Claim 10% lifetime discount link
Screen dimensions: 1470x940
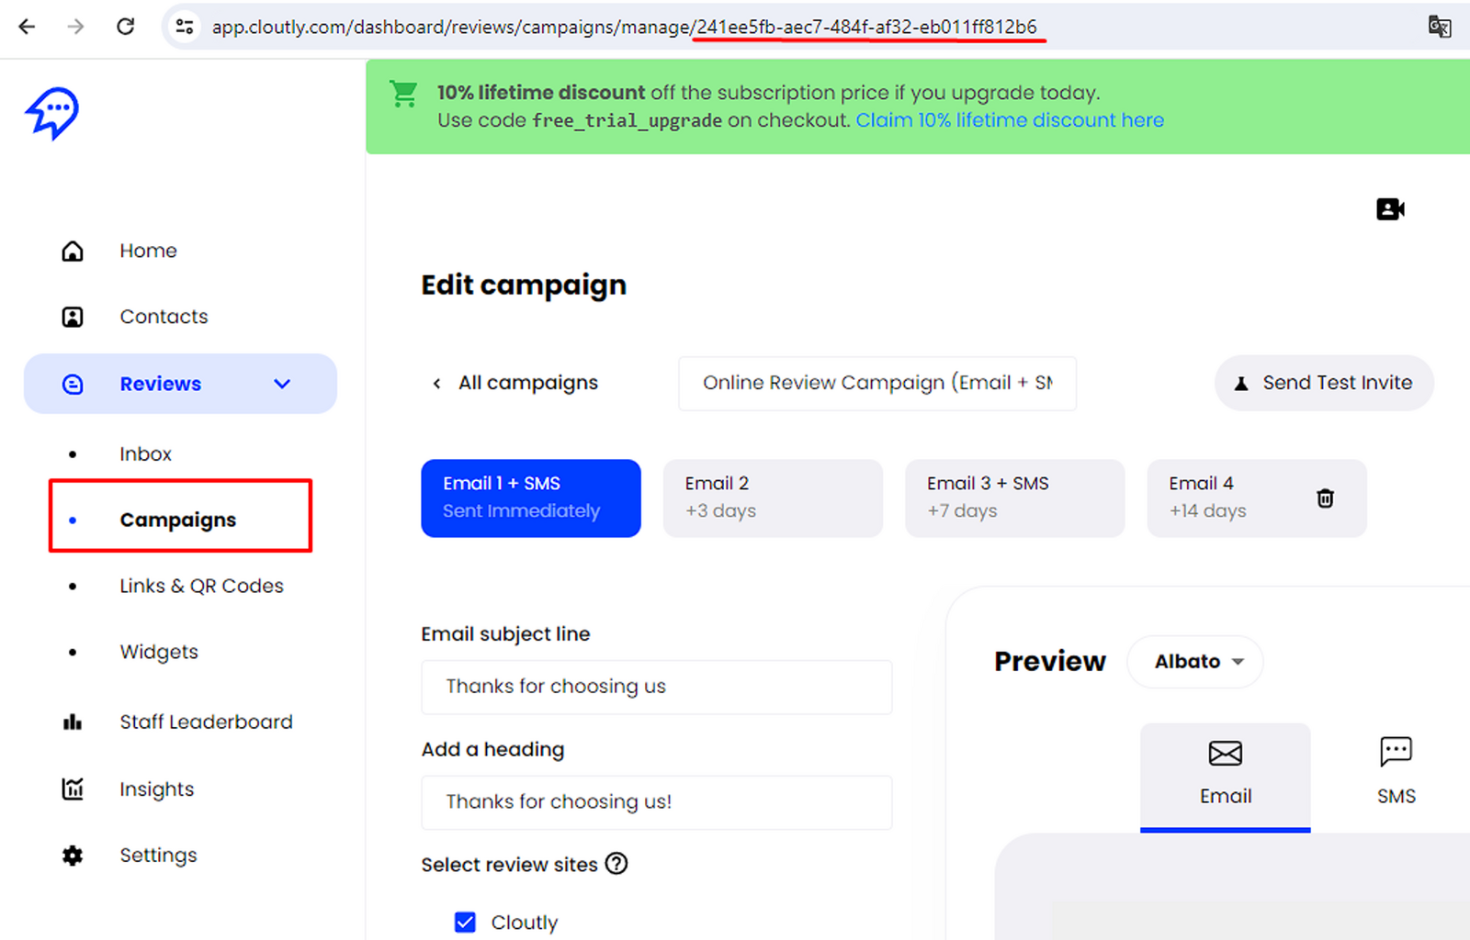(1010, 120)
